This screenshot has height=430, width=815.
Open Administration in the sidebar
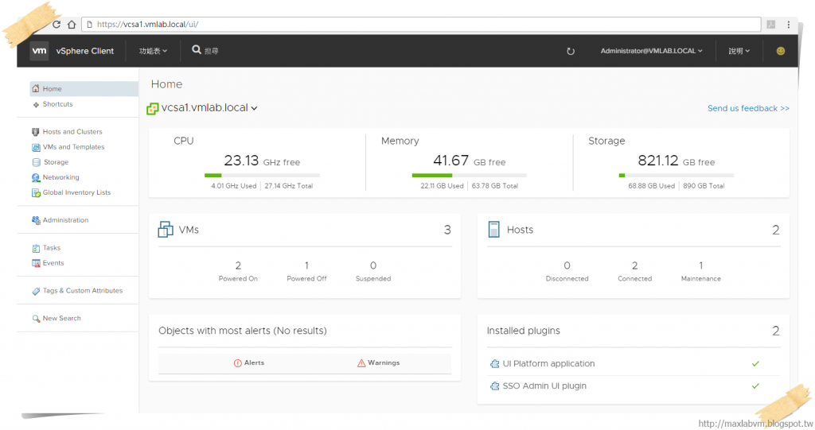65,220
